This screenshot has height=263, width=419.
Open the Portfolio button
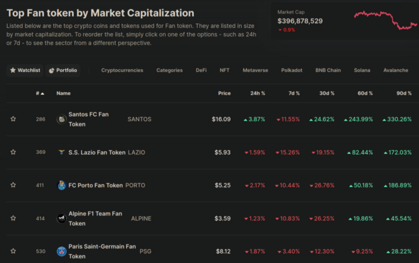tap(63, 70)
